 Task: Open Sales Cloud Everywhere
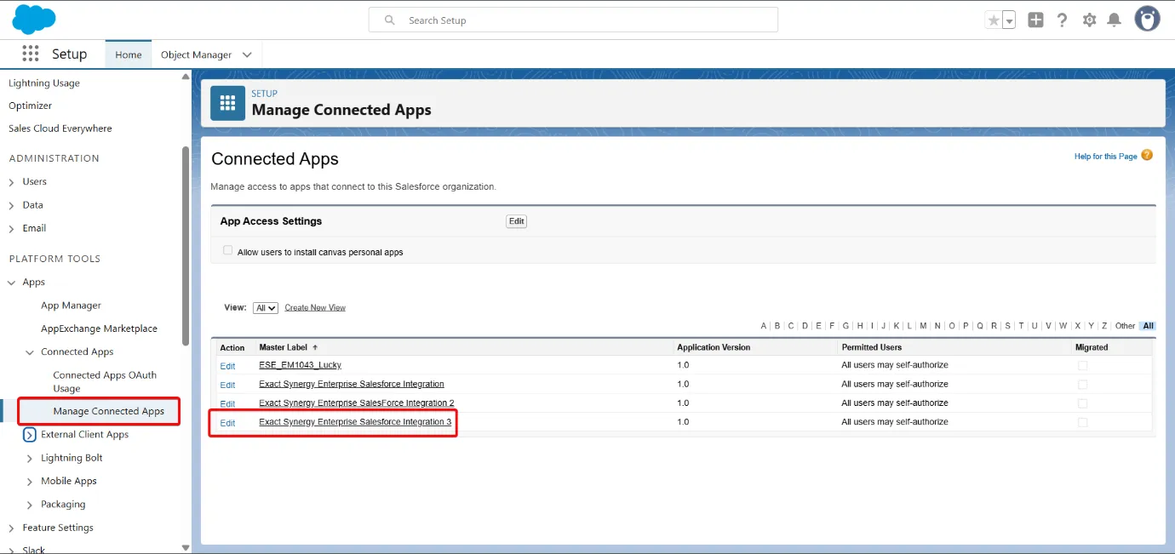[60, 129]
